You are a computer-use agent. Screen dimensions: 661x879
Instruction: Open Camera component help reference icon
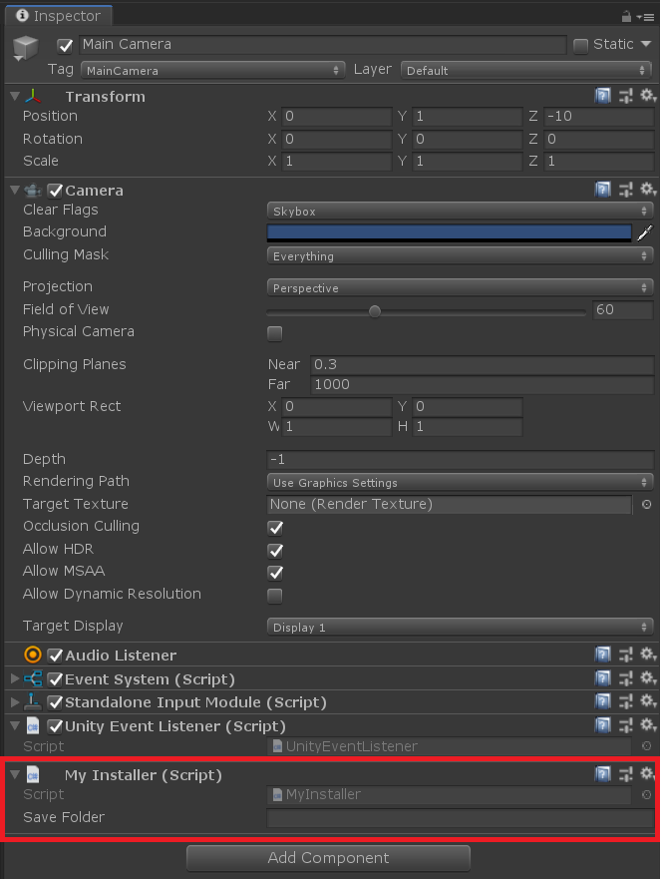coord(603,190)
